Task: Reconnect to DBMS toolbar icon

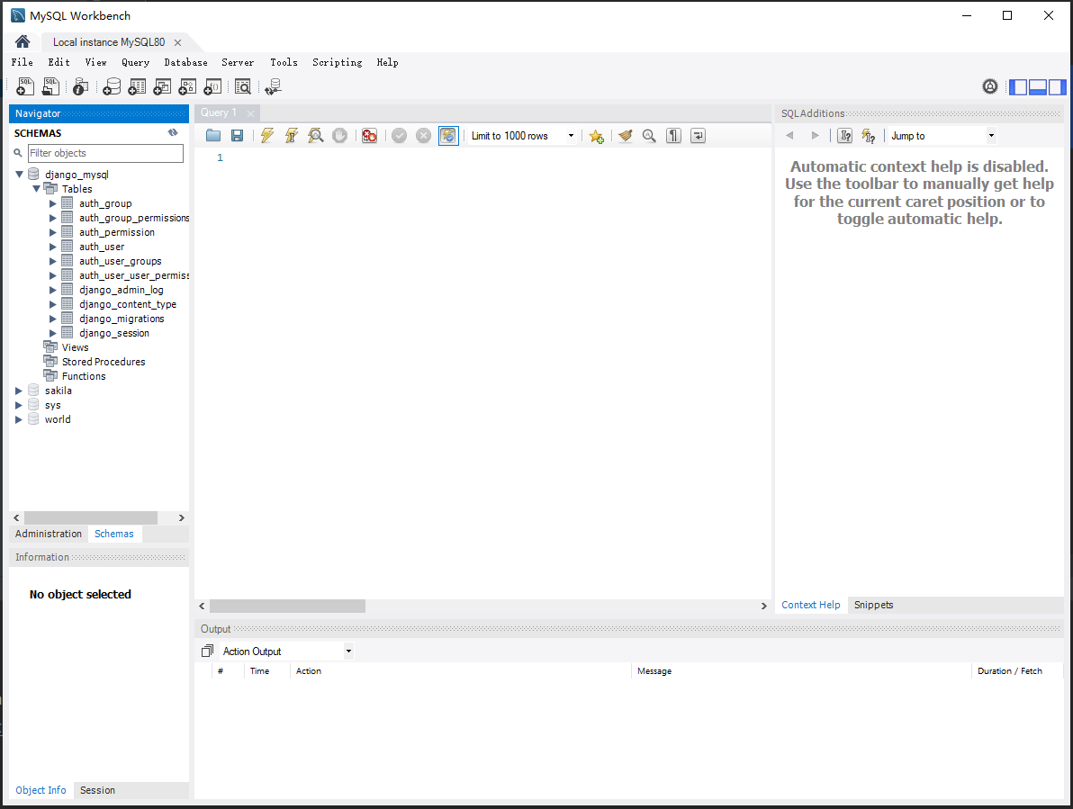Action: tap(273, 87)
